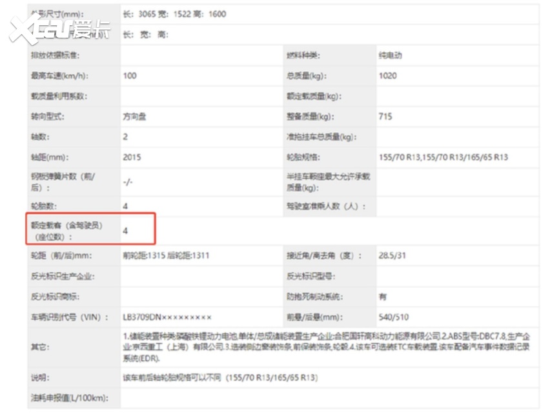Click the 钢板弹簧片数 value -/-
The image size is (550, 418).
pyautogui.click(x=127, y=182)
